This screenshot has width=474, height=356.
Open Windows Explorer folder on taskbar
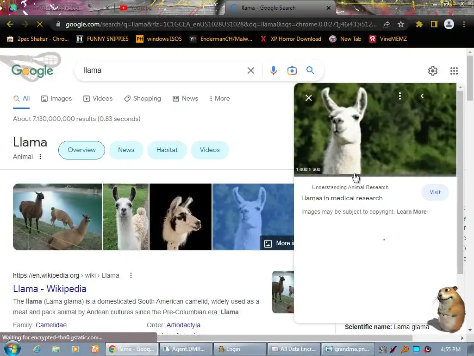(x=56, y=349)
